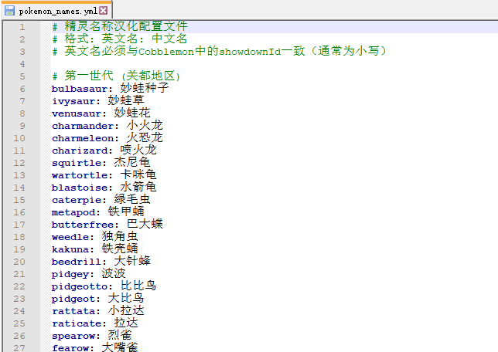Click the key 'charmeleon'
Screen dimensions: 498x352
82,138
